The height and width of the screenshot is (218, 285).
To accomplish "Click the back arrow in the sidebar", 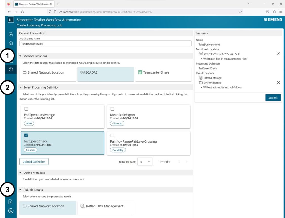I will pos(11,34).
